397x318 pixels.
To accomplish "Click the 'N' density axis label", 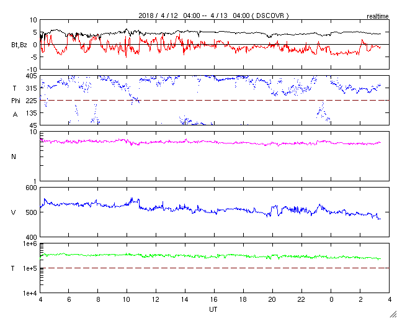I will (14, 157).
